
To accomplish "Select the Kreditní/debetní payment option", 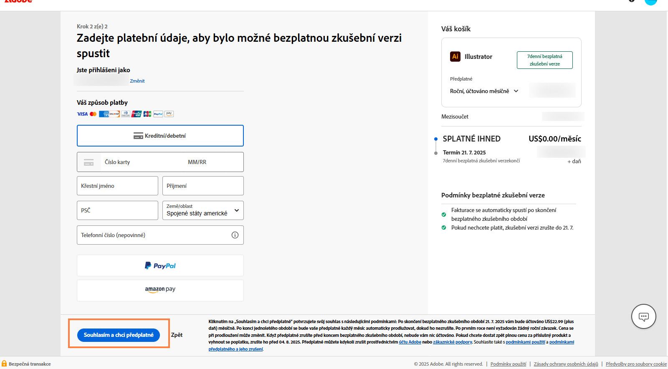I will [160, 136].
